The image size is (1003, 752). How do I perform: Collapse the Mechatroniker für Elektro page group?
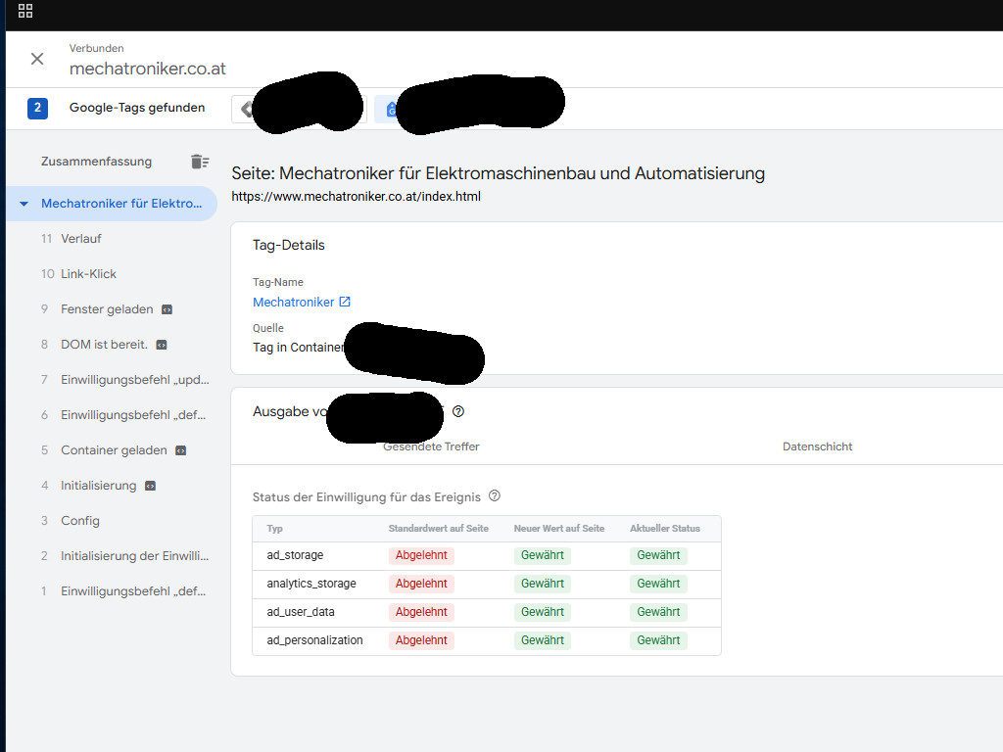tap(24, 204)
